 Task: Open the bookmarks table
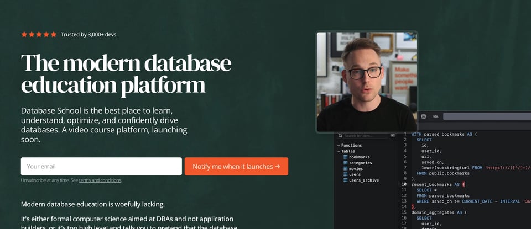(360, 157)
